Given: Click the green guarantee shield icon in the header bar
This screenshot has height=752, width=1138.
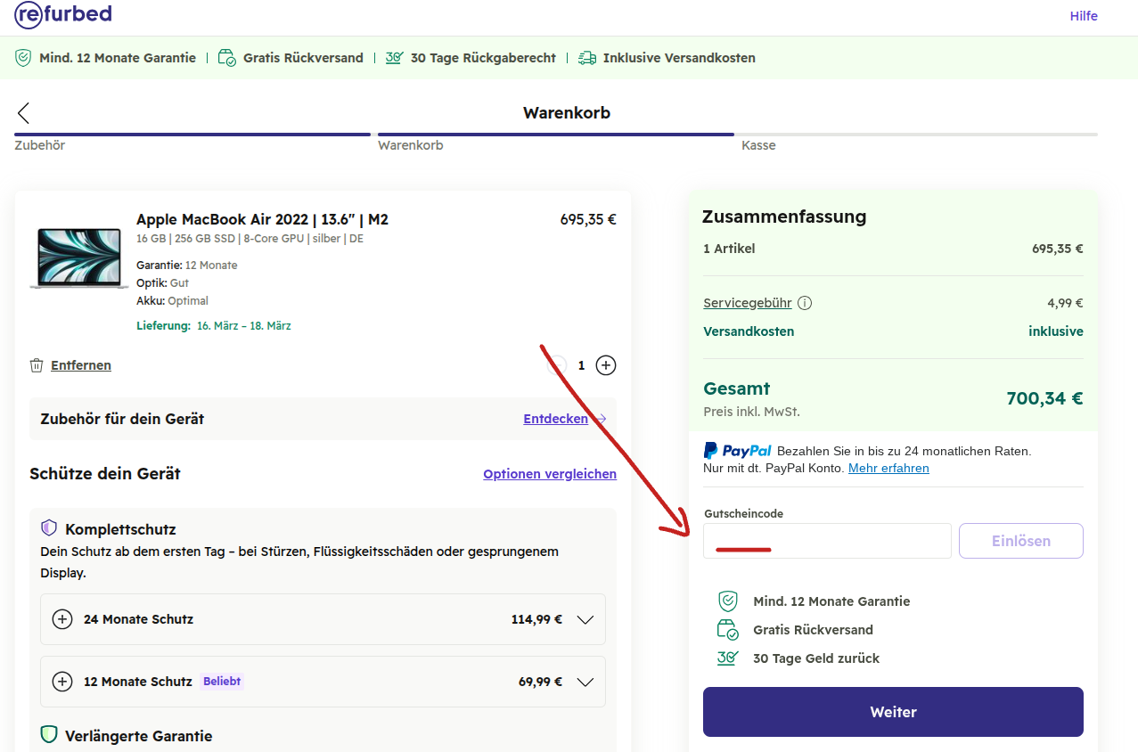Looking at the screenshot, I should [23, 57].
